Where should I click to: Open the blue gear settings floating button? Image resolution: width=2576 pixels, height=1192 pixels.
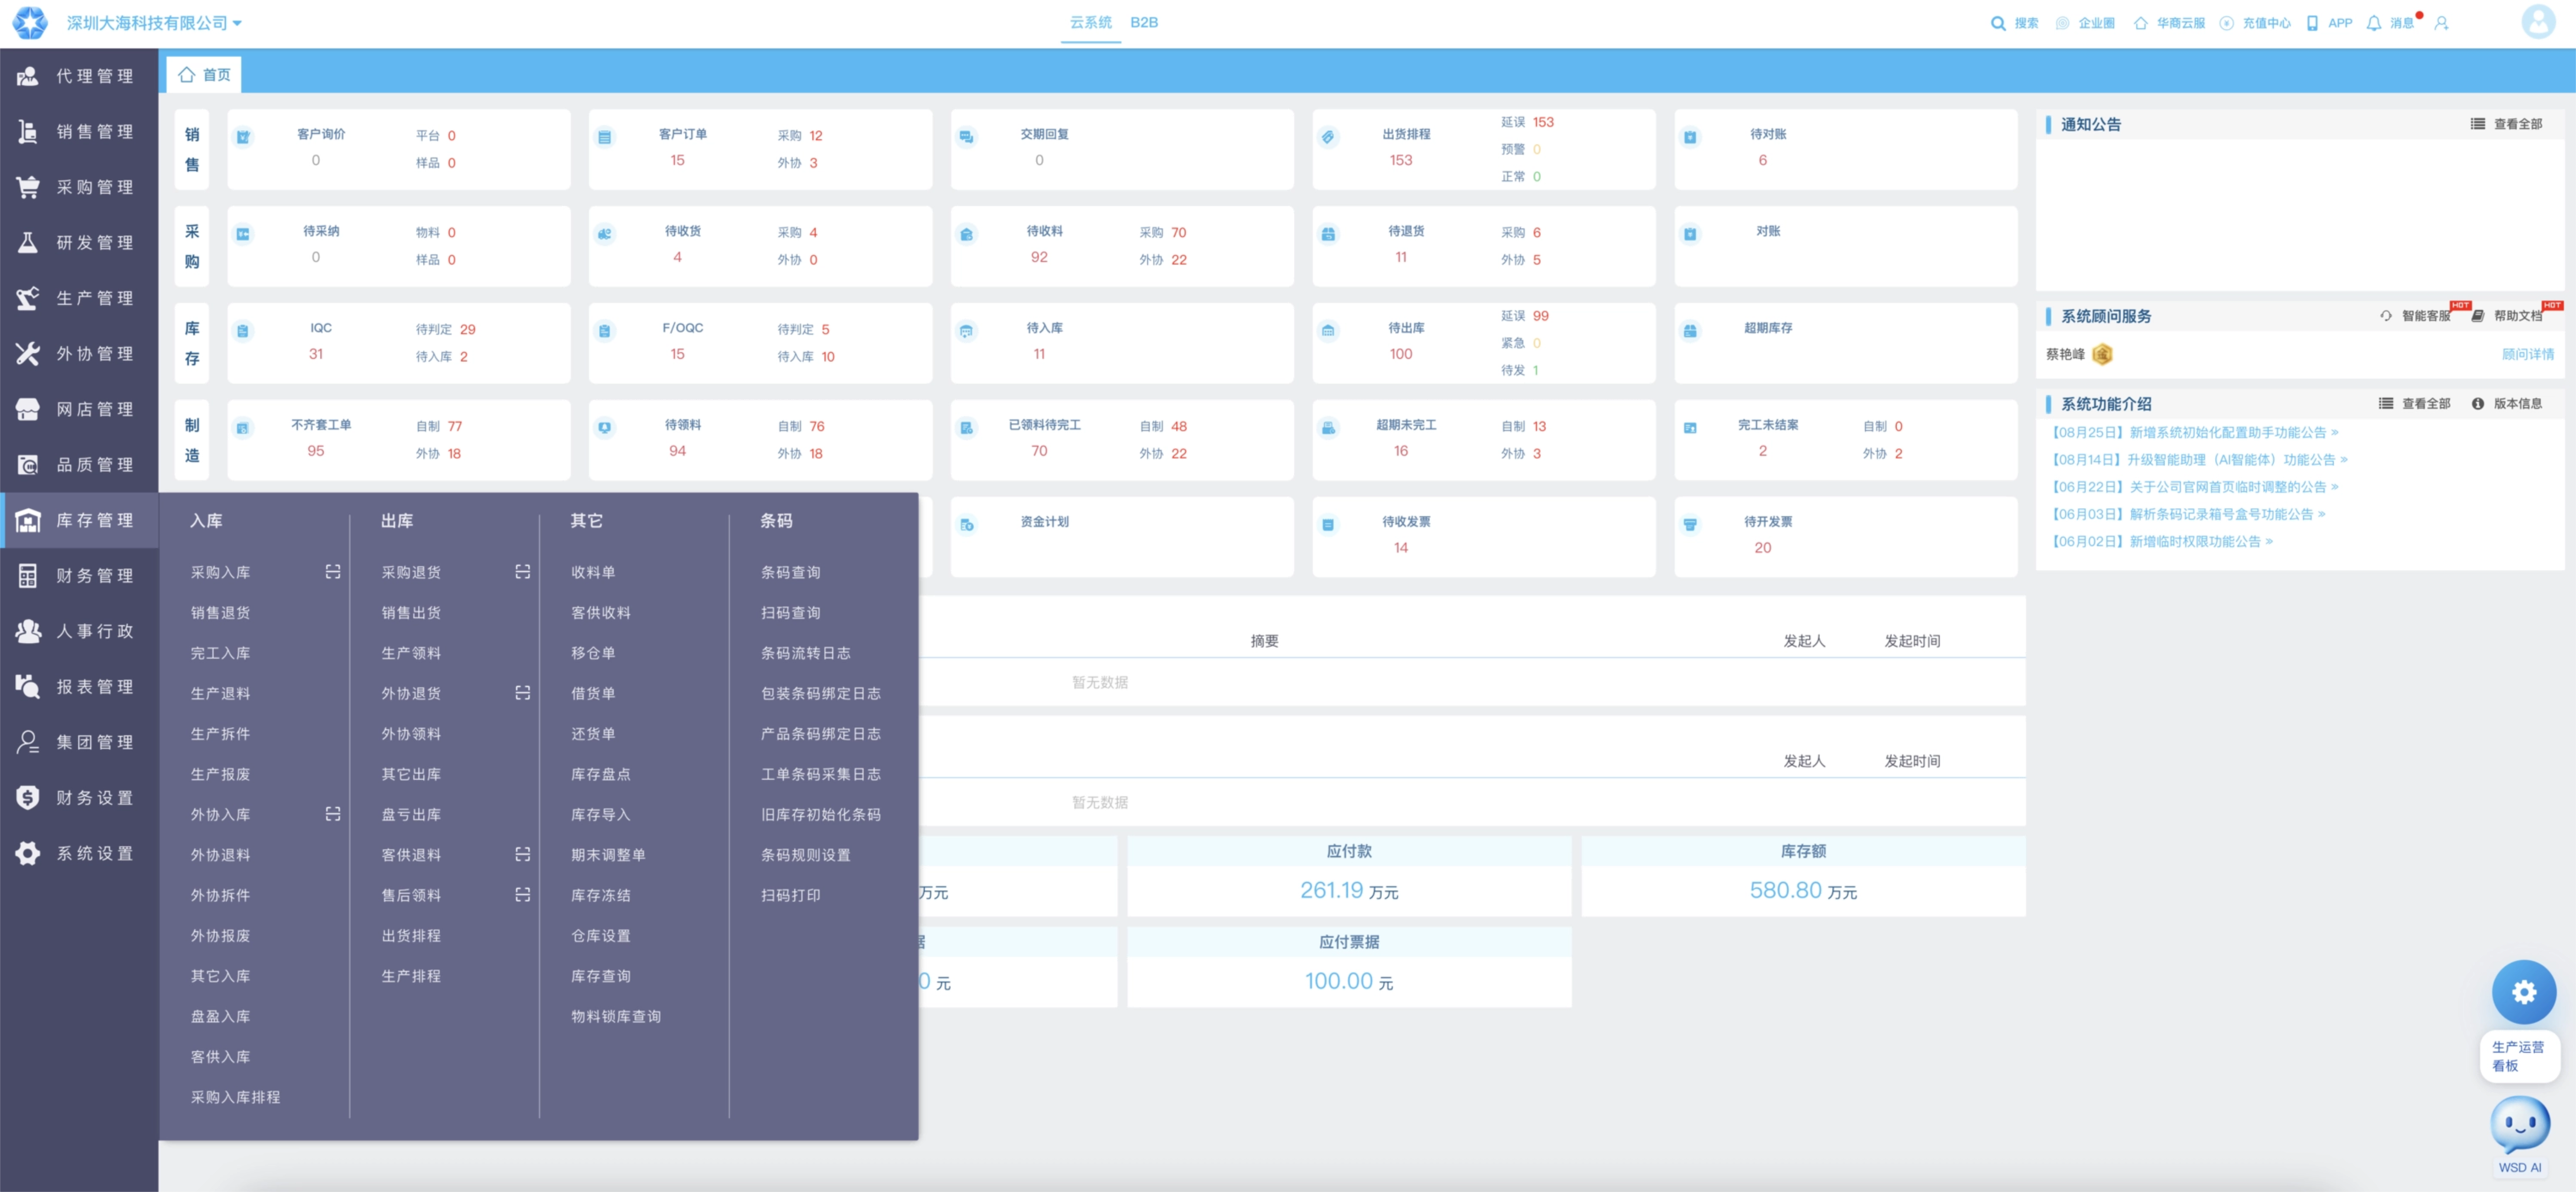point(2523,991)
